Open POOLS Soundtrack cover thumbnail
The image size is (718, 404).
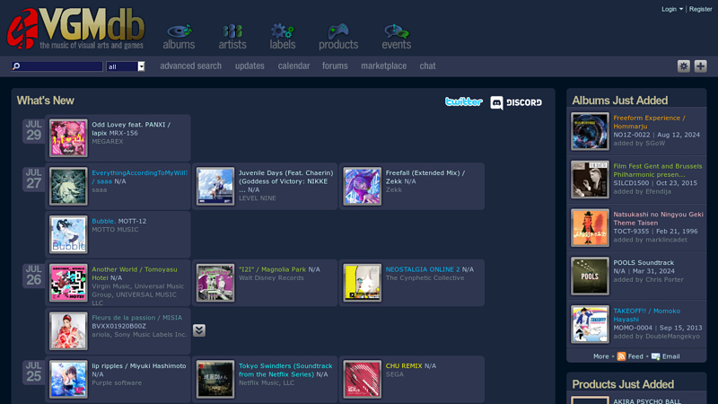590,277
